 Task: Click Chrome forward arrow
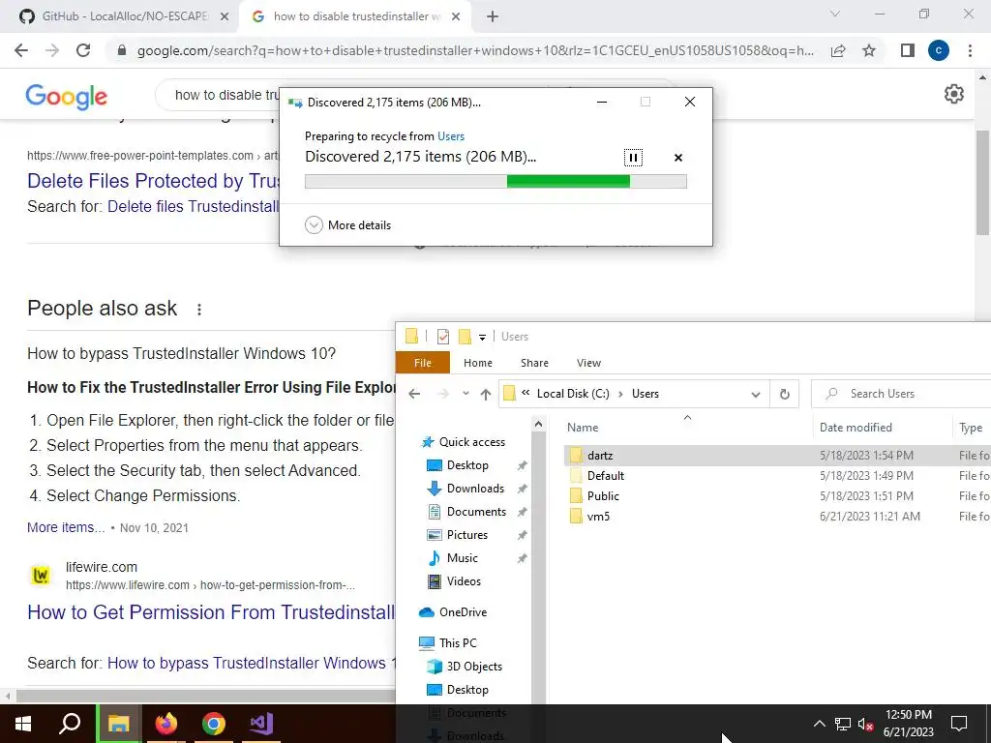pos(52,50)
